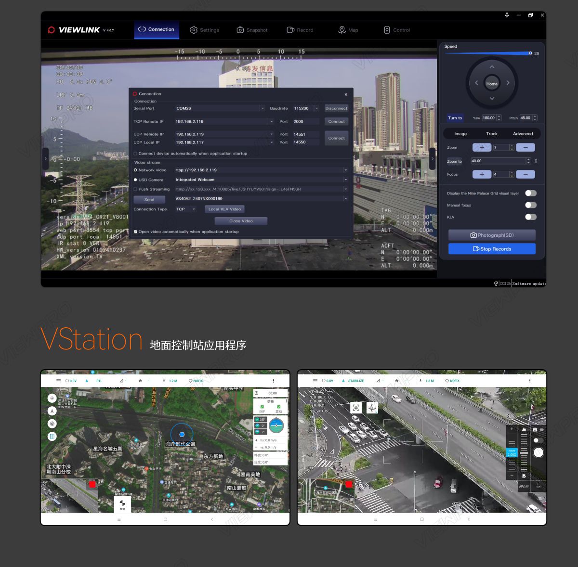Click the gimbal orientation icon in VStation camera view
The width and height of the screenshot is (578, 567).
point(372,408)
